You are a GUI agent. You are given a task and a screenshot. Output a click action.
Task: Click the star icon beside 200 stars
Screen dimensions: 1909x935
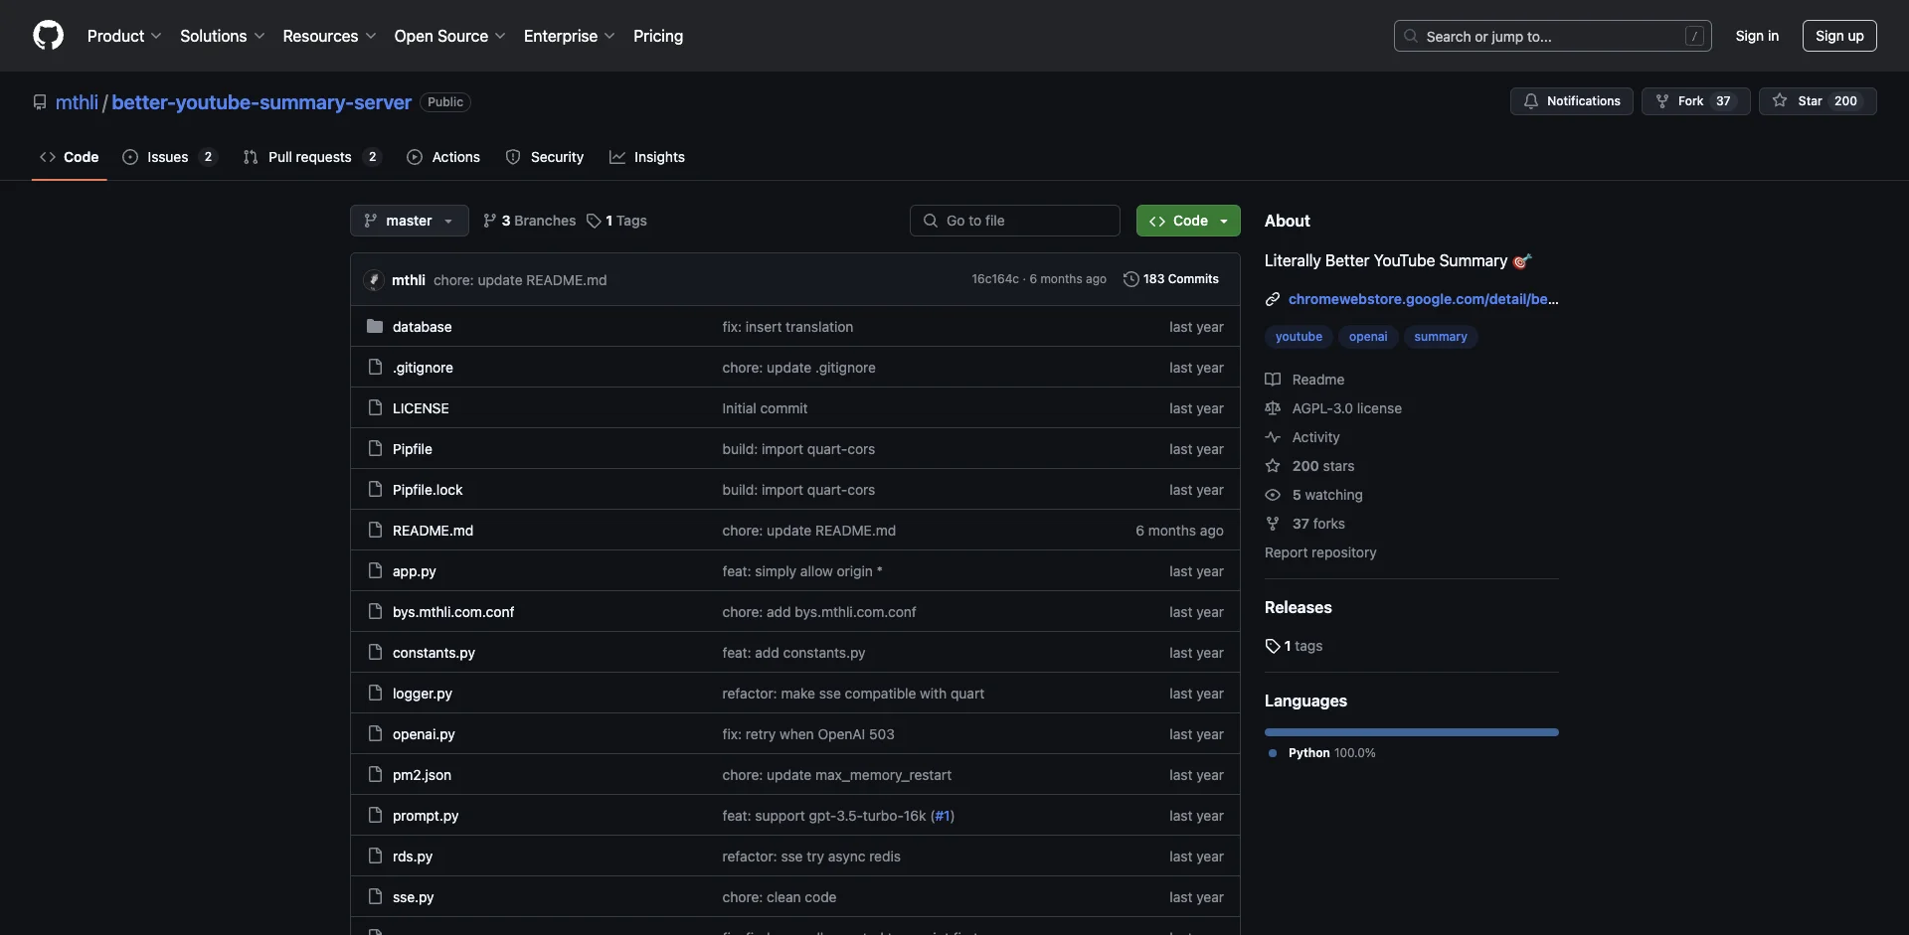click(1273, 466)
